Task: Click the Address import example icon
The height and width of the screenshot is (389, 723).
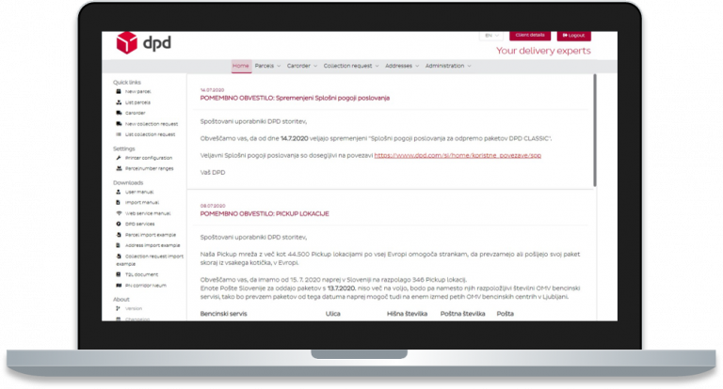Action: click(x=119, y=245)
